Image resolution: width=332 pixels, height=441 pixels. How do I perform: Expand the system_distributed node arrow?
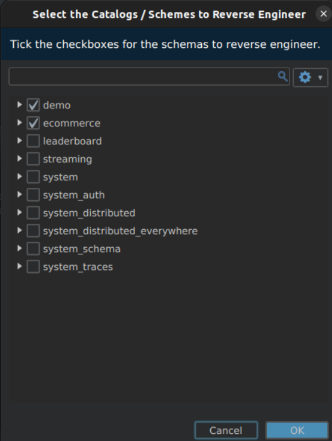pos(19,212)
